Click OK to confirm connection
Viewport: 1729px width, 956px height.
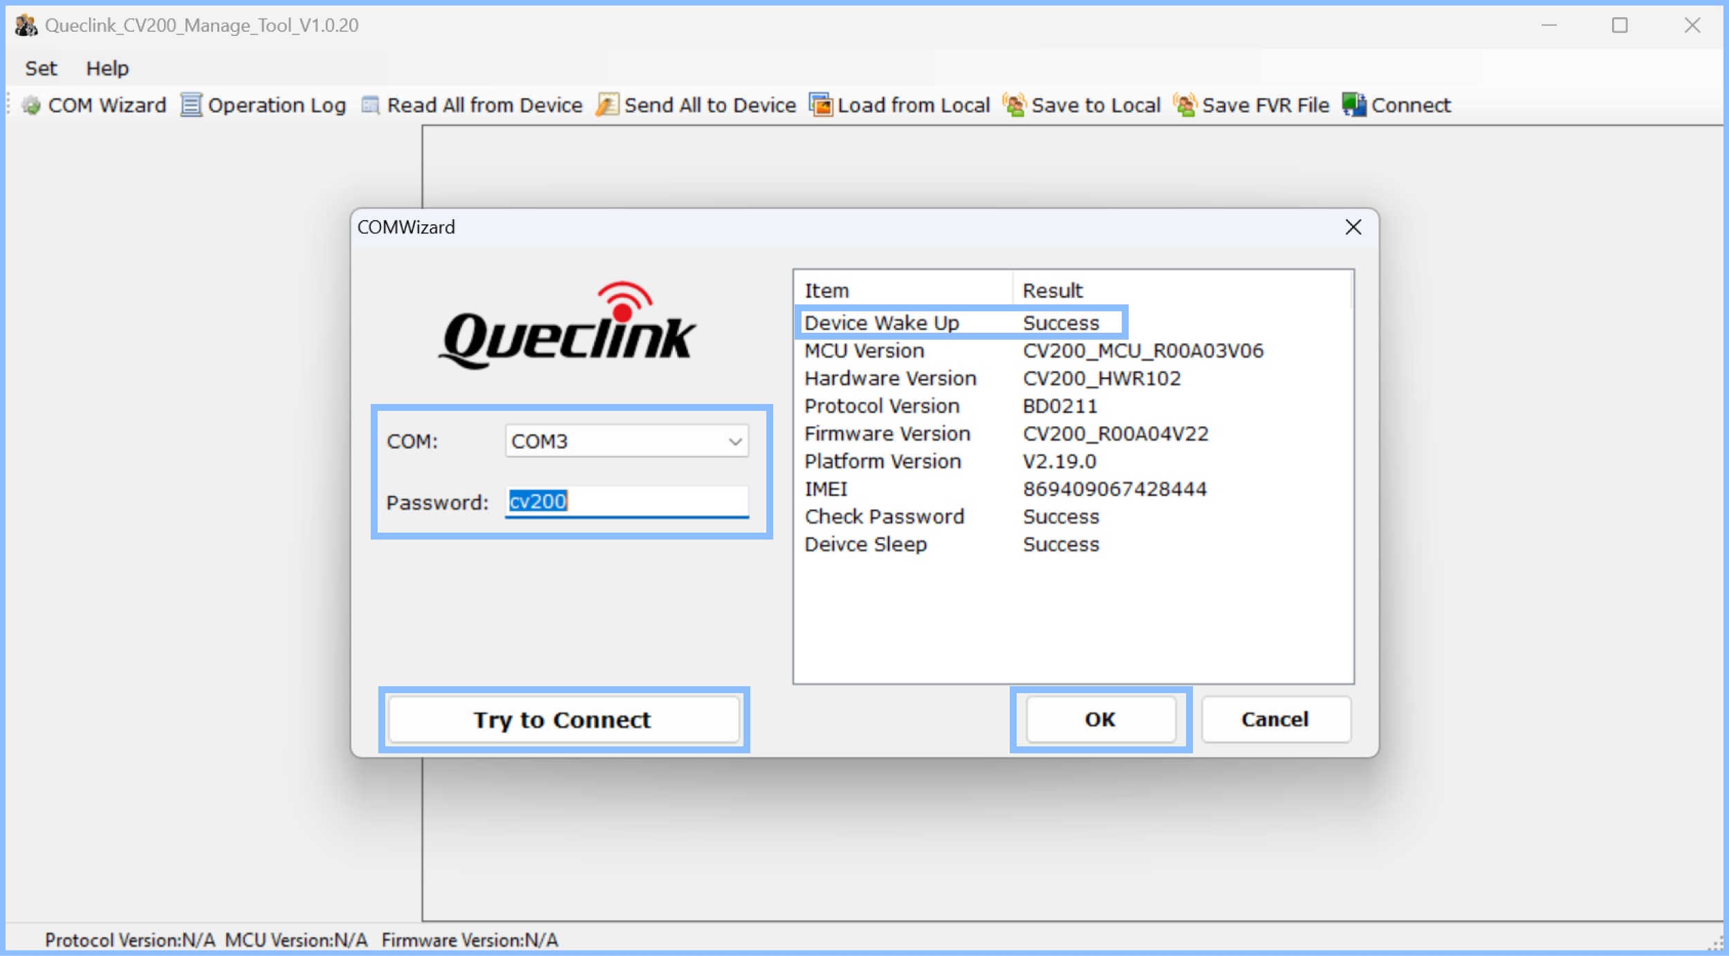pos(1100,718)
